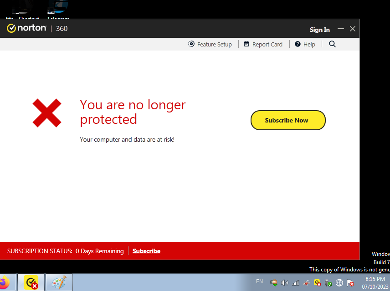Click the Norton tray icon with red lock

(318, 282)
